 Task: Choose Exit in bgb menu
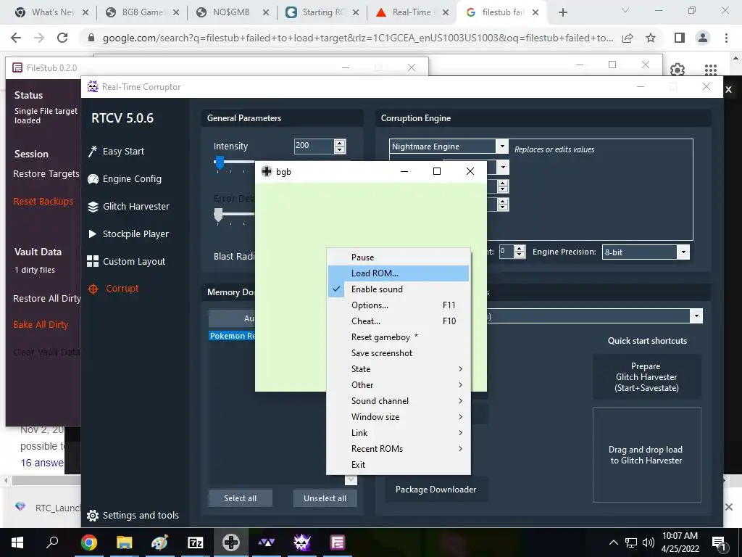click(399, 465)
